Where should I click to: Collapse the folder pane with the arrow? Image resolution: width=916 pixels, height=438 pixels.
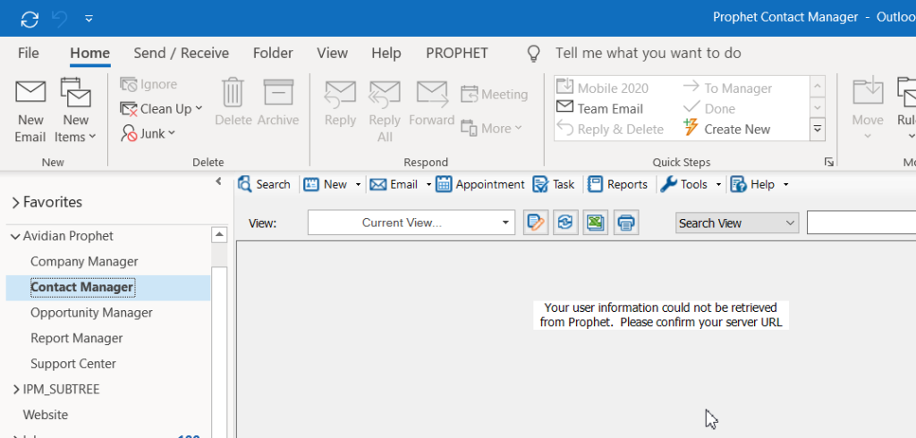coord(218,181)
